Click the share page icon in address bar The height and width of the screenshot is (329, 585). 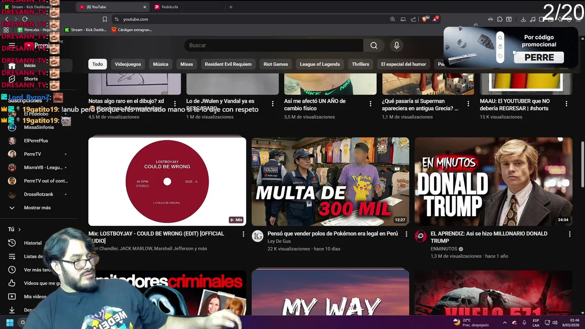click(x=414, y=19)
